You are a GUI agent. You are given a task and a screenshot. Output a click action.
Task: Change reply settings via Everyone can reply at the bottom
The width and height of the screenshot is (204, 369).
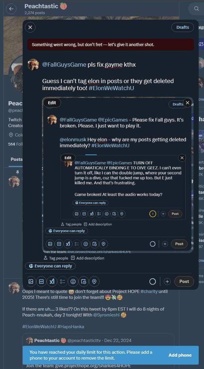(x=50, y=266)
